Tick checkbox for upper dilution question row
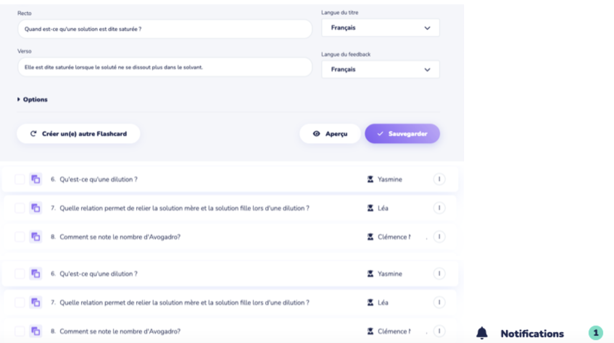The image size is (614, 343). 20,179
